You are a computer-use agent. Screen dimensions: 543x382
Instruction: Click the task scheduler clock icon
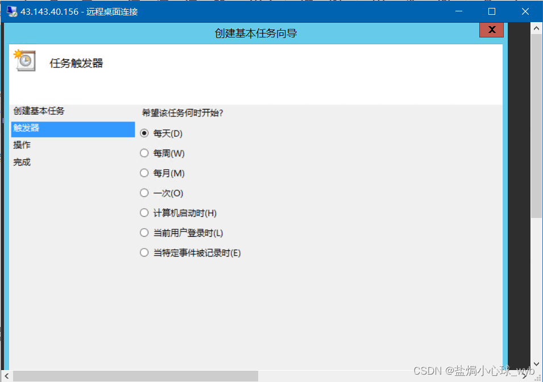point(24,61)
